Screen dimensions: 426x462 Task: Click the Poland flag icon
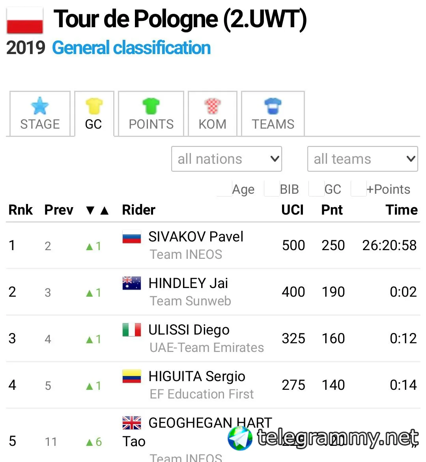pyautogui.click(x=25, y=21)
